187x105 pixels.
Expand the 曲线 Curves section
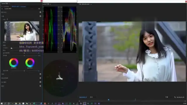click(3, 74)
